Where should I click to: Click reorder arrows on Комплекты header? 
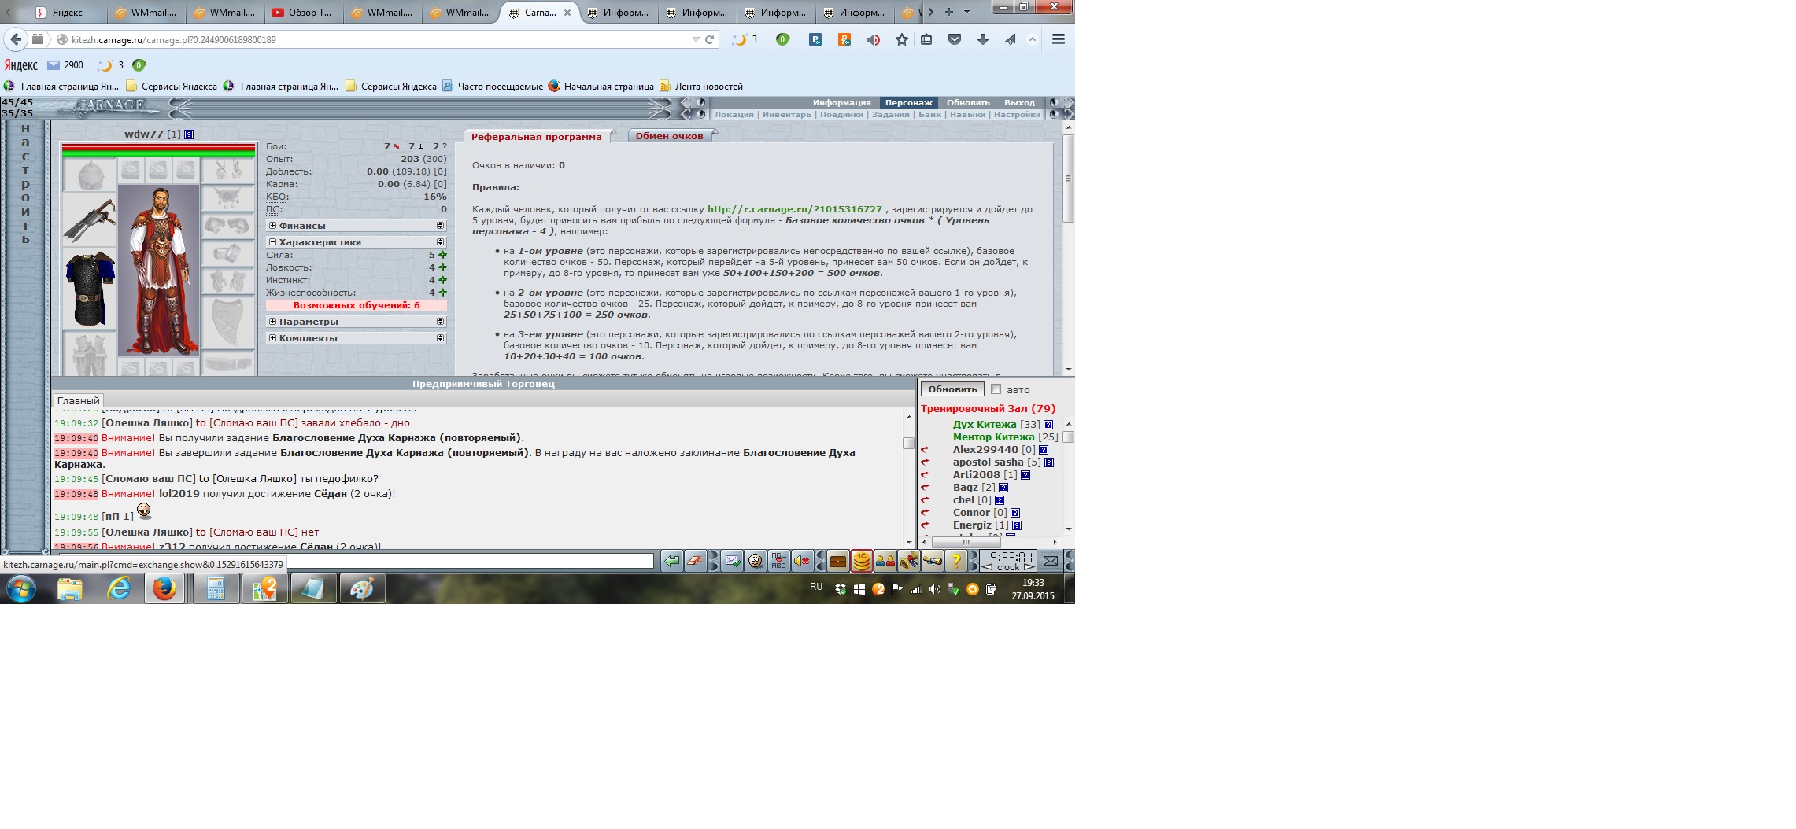point(441,338)
